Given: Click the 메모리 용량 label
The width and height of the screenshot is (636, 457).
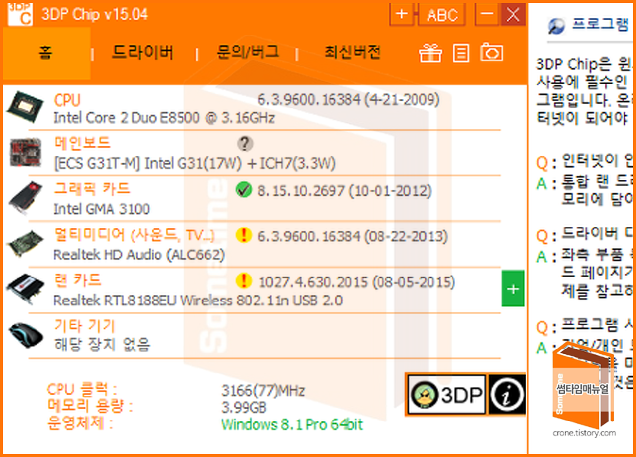Looking at the screenshot, I should (90, 406).
